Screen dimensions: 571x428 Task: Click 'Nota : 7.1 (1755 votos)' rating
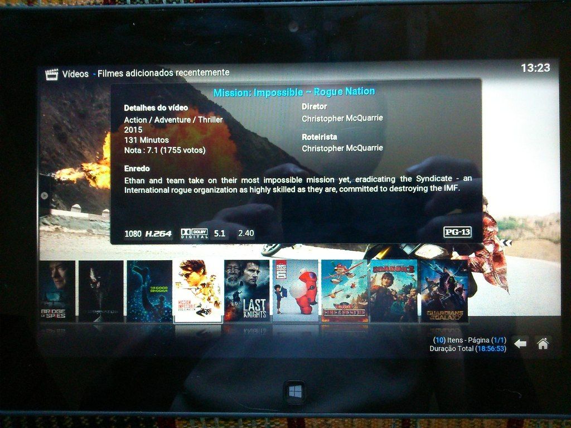click(165, 150)
